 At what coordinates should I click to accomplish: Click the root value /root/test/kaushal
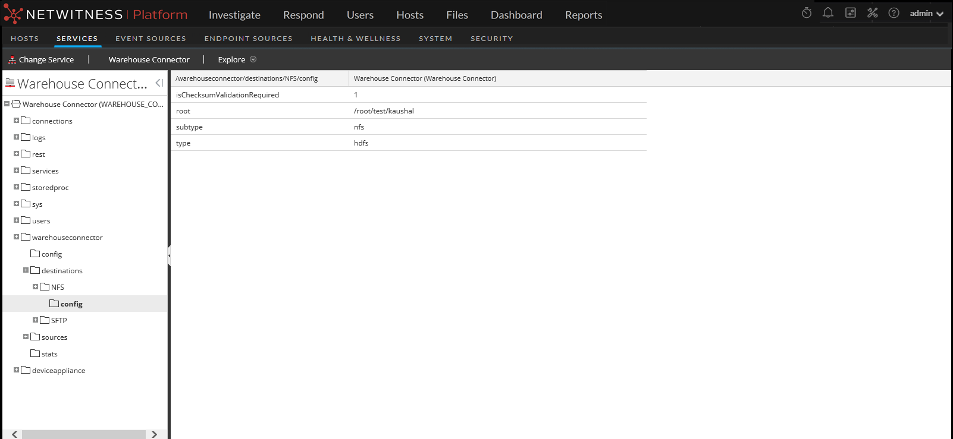click(384, 110)
